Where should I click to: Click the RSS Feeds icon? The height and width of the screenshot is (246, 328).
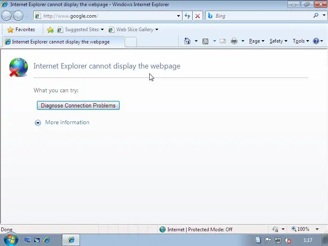coord(205,41)
